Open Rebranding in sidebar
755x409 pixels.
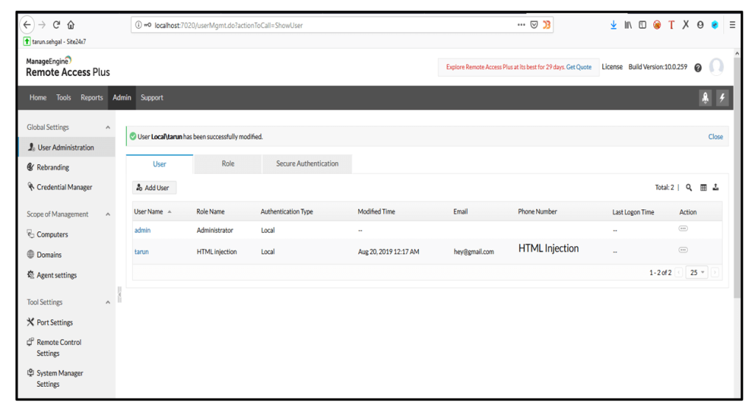[x=53, y=167]
